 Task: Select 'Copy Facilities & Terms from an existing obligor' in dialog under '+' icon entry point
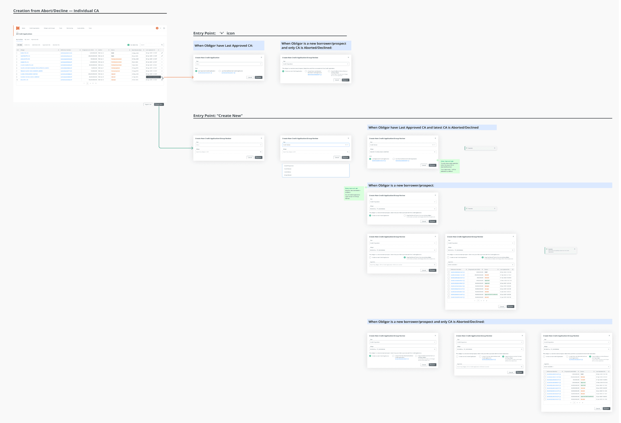[329, 71]
